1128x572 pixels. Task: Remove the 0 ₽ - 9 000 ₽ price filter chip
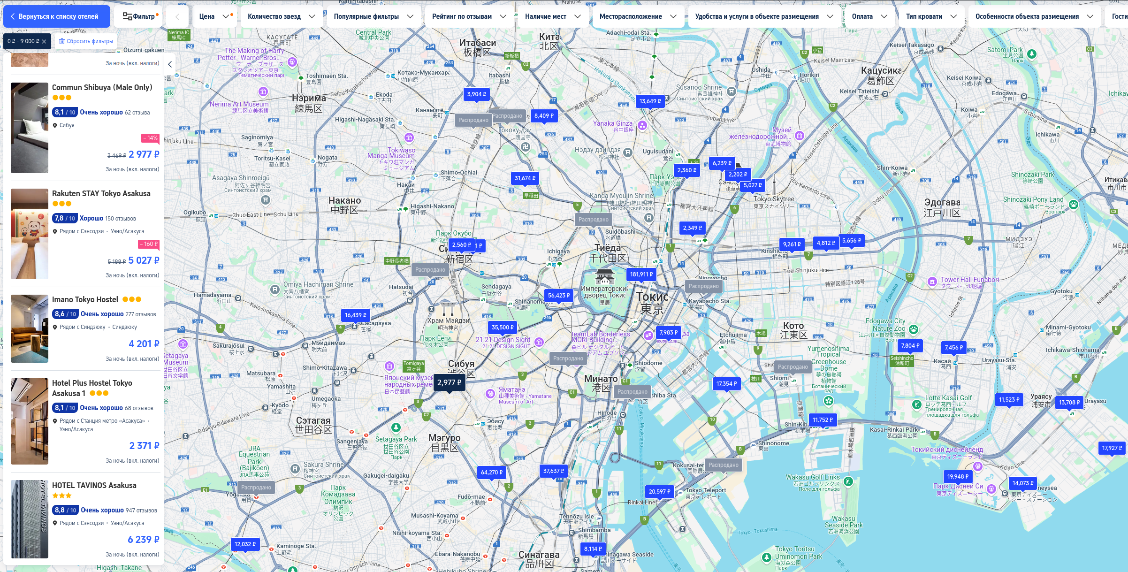tap(44, 41)
